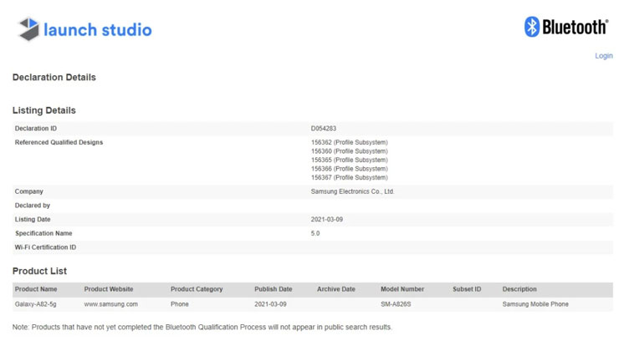Viewport: 619px width, 341px height.
Task: Click the launch studio cube logo icon
Action: click(30, 29)
